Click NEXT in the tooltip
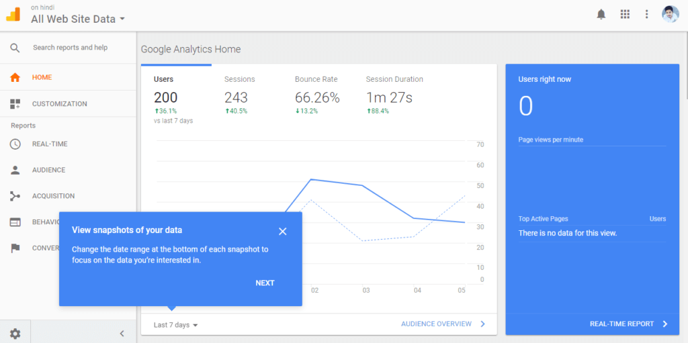The width and height of the screenshot is (688, 343). point(265,283)
